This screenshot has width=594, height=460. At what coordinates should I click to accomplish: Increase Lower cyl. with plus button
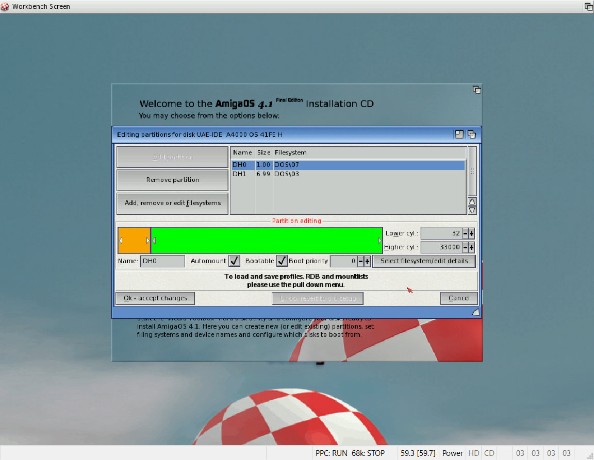[472, 233]
